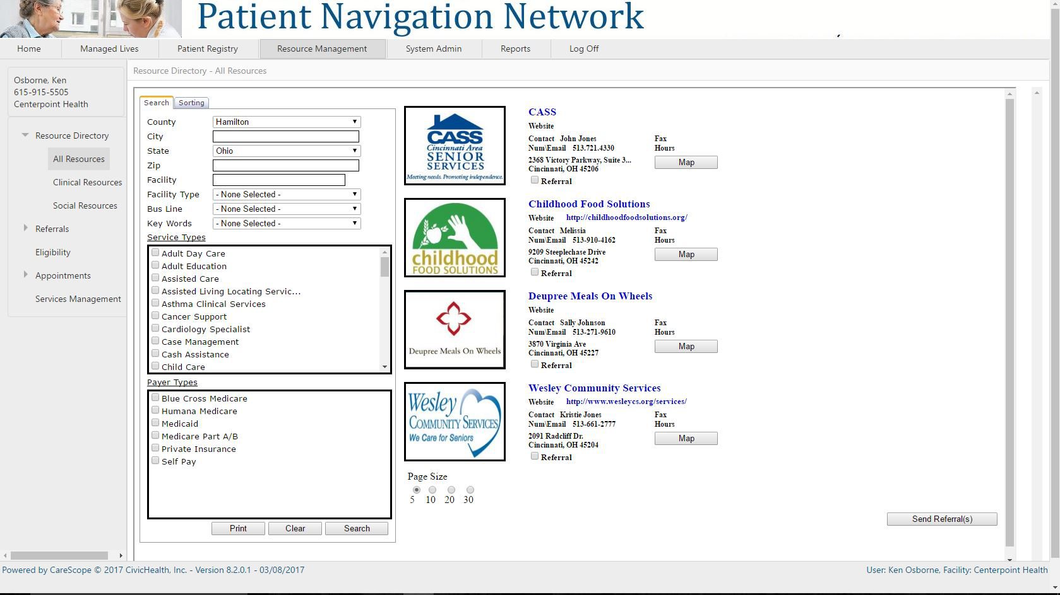Tick Referral for Wesley Community Services
This screenshot has height=595, width=1060.
click(535, 456)
